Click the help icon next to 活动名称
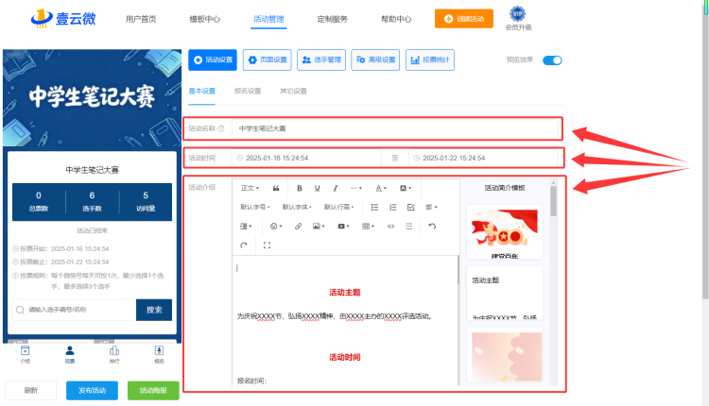The height and width of the screenshot is (406, 709). 221,128
